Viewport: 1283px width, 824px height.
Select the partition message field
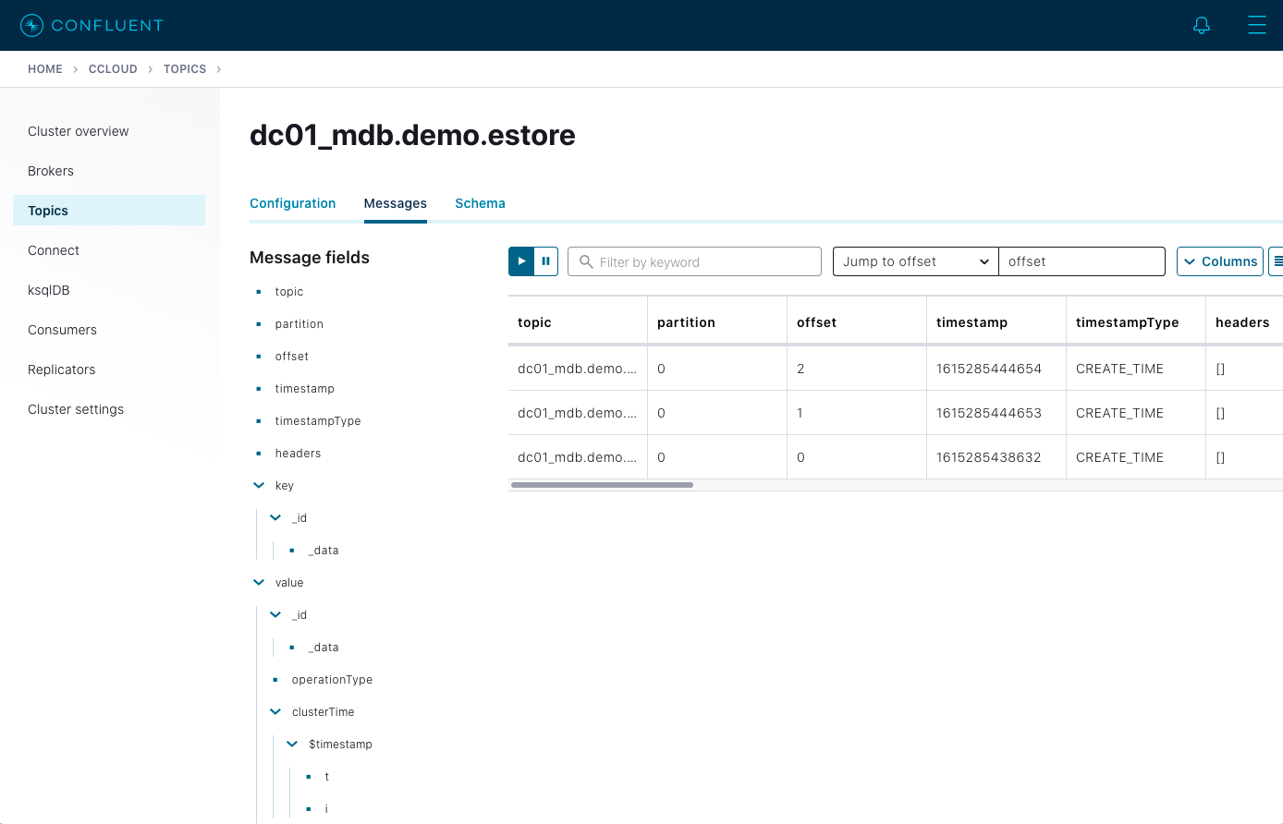tap(299, 323)
